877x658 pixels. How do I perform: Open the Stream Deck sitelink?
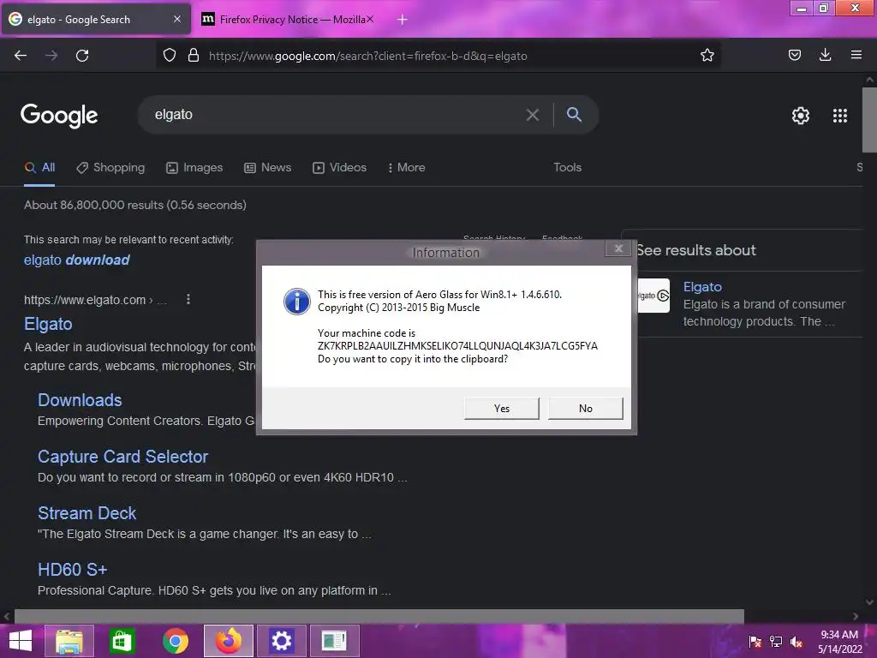pyautogui.click(x=87, y=513)
